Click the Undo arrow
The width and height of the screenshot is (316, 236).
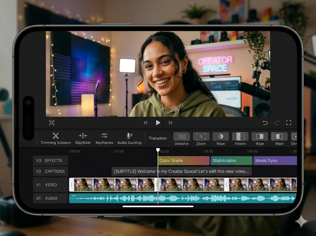pyautogui.click(x=265, y=122)
